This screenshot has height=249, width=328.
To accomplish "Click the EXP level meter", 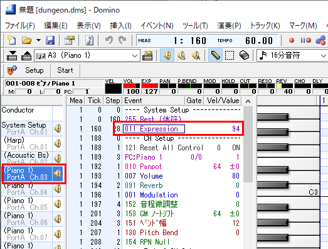I will point(149,86).
